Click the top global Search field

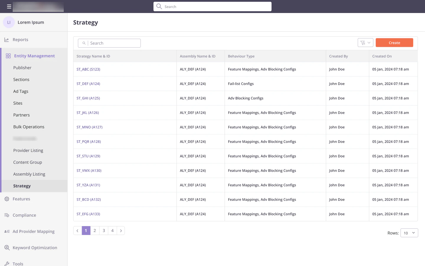point(212,7)
